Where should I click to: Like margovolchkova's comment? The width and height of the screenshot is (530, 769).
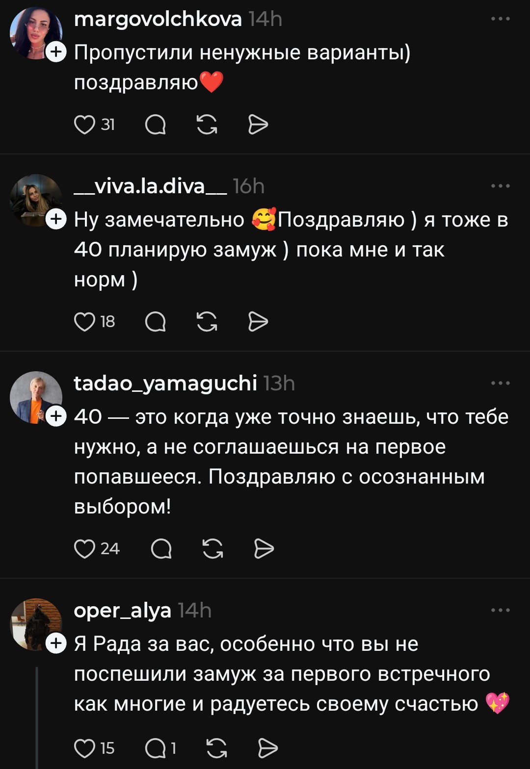pos(84,125)
